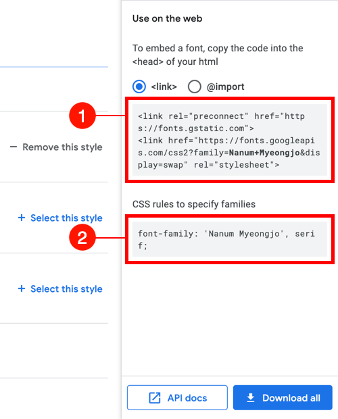Screen dimensions: 338x419
Task: Click the Use on the web heading
Action: click(x=167, y=18)
